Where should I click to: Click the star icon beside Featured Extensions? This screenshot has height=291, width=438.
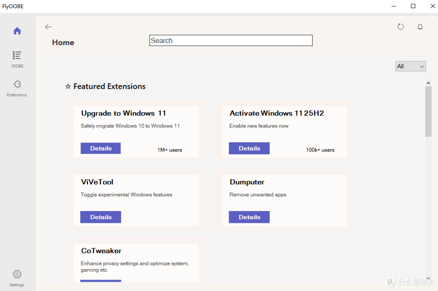pos(68,86)
